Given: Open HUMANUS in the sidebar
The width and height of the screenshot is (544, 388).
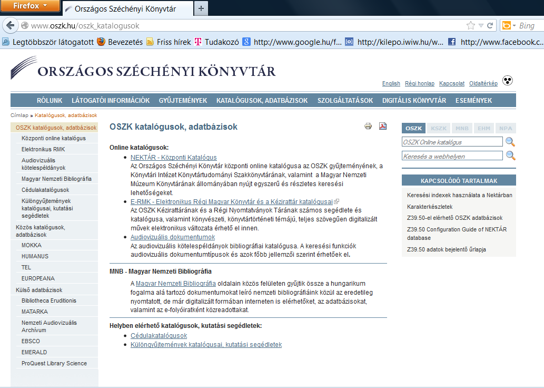Looking at the screenshot, I should (x=35, y=256).
